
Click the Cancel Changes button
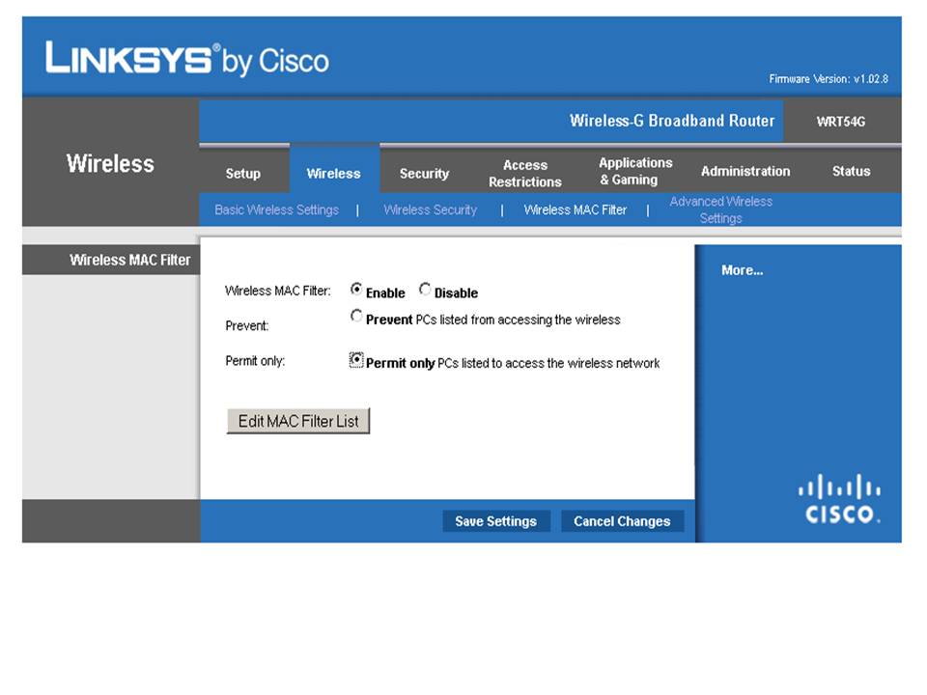coord(622,521)
